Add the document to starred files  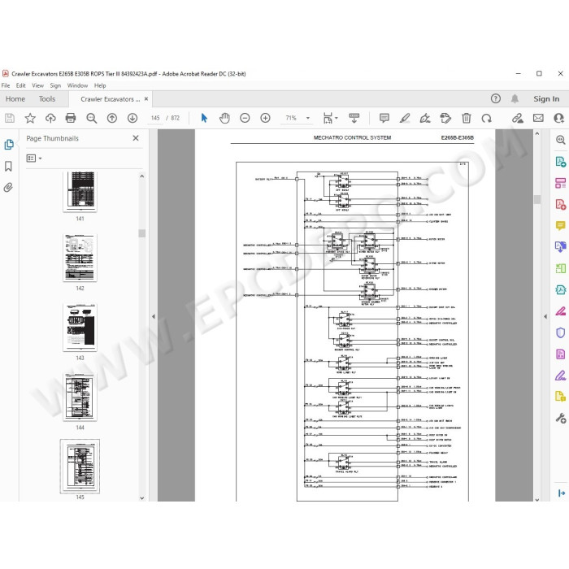point(30,118)
